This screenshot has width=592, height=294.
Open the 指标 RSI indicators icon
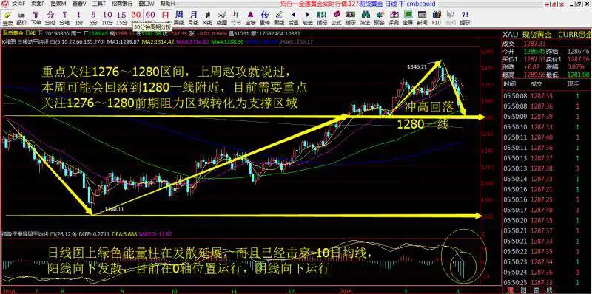(322, 17)
